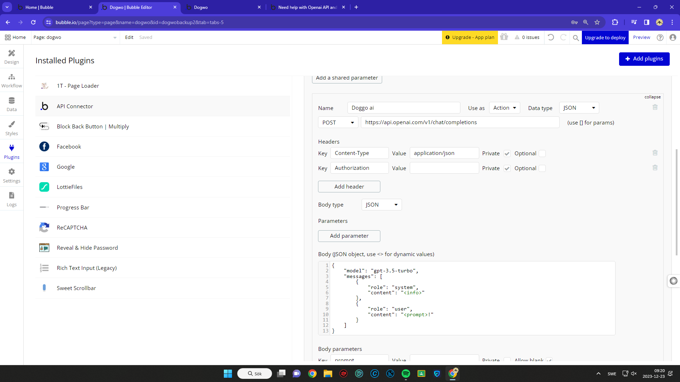Open the Bubble help question mark
Image resolution: width=680 pixels, height=382 pixels.
660,37
